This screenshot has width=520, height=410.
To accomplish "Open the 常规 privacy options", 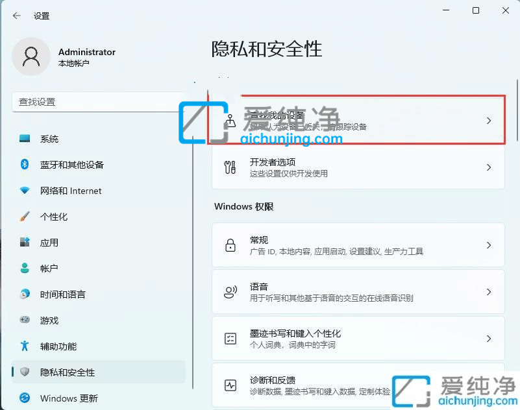I will [x=357, y=245].
